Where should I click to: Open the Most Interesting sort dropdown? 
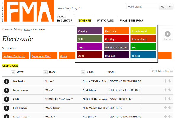162,71
